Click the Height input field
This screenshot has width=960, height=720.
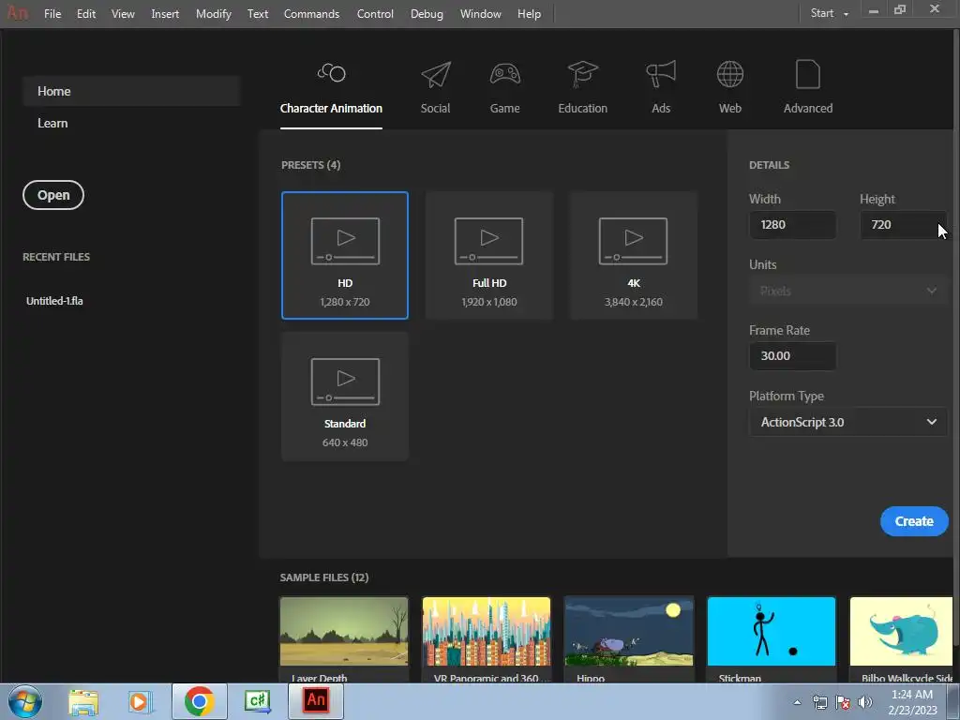point(903,225)
